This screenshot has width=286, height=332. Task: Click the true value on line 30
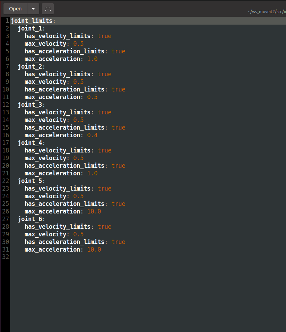[118, 242]
